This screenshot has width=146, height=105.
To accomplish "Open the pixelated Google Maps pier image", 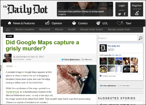I will point(77,79).
